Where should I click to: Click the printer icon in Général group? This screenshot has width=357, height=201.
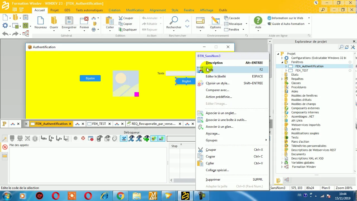click(x=94, y=30)
